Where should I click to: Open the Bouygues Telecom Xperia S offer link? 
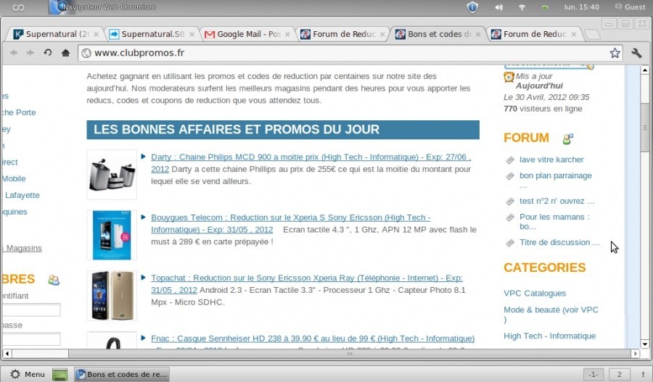coord(290,217)
